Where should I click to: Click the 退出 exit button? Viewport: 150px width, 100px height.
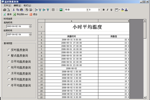click(33, 15)
